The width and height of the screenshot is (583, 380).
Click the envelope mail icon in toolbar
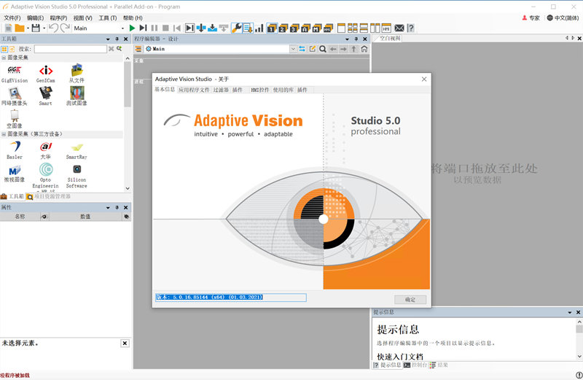[399, 28]
